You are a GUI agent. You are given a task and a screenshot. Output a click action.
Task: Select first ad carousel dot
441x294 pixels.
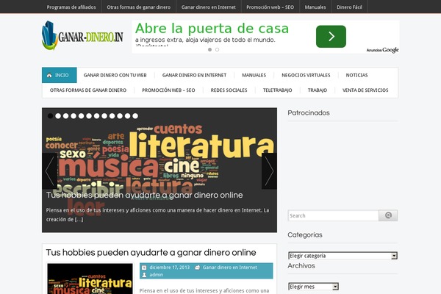(209, 49)
